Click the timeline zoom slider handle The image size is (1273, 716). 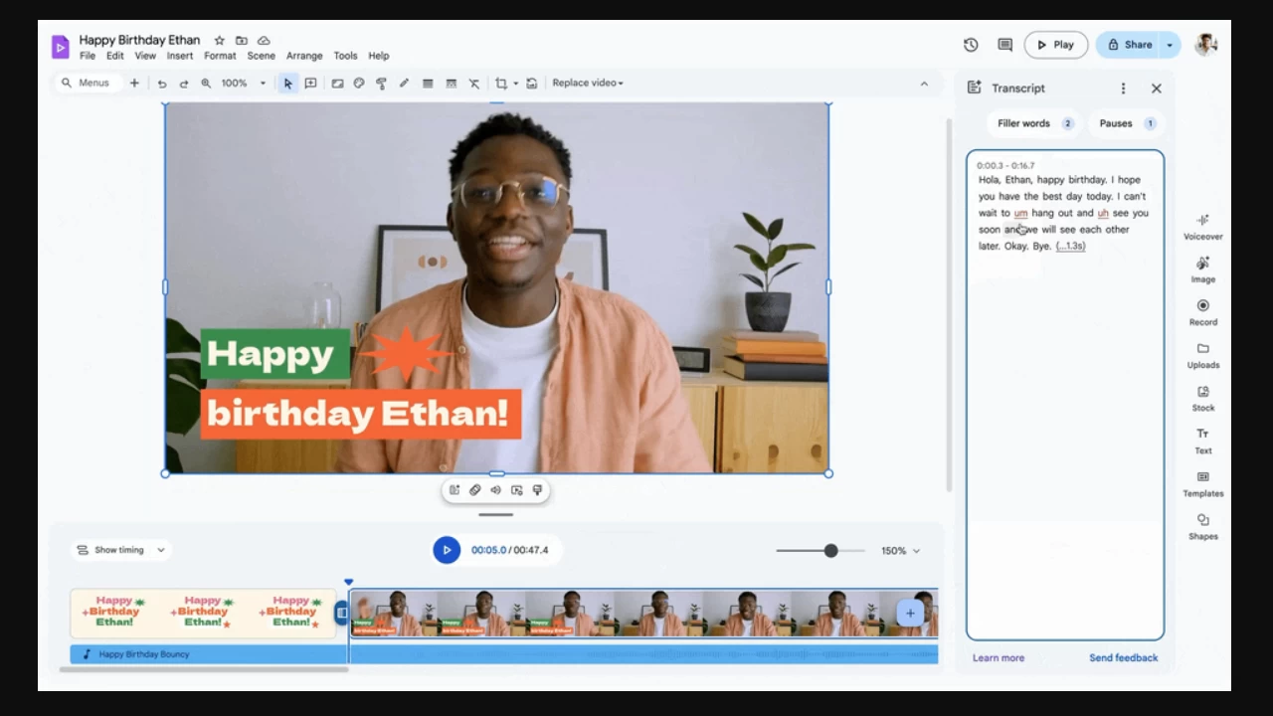pyautogui.click(x=830, y=551)
